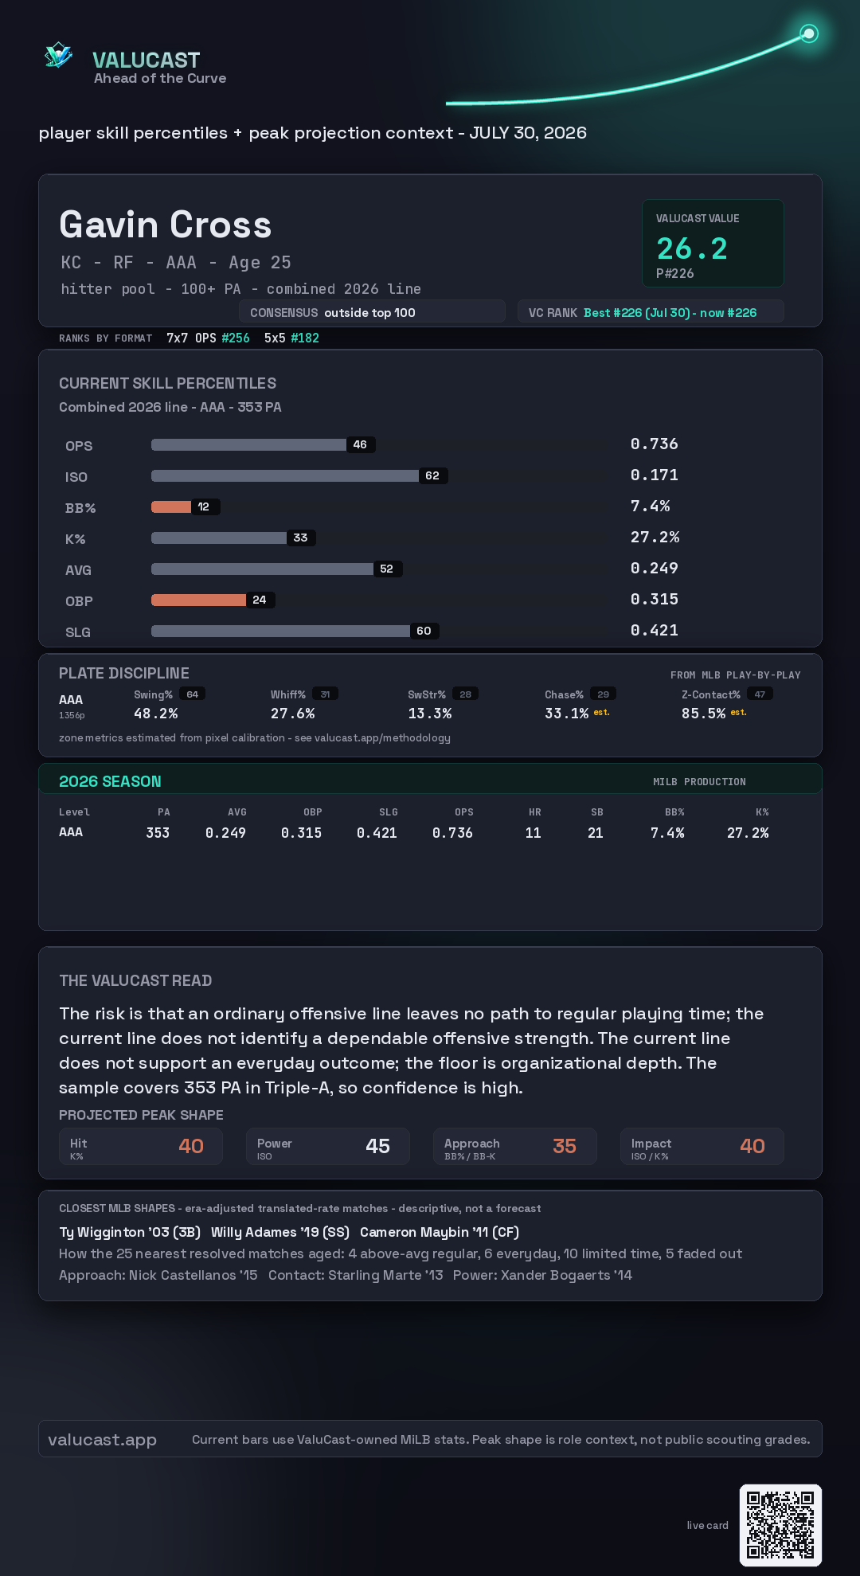Click the OBP 24 percentile badge
860x1576 pixels.
pyautogui.click(x=260, y=600)
